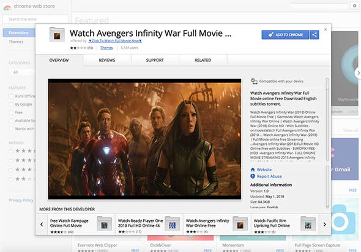Viewport: 361px width, 252px height.
Task: Click the Chrome Web Store rainbow logo
Action: (7, 7)
